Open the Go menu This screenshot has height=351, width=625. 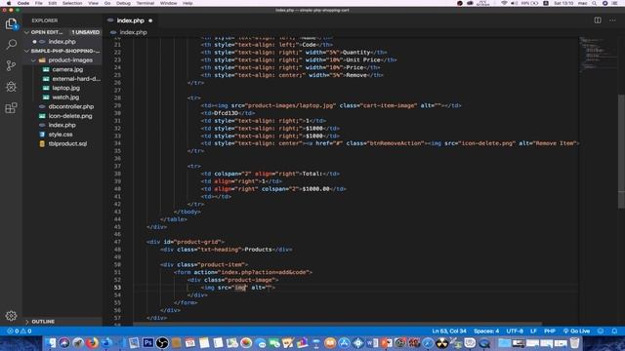107,3
